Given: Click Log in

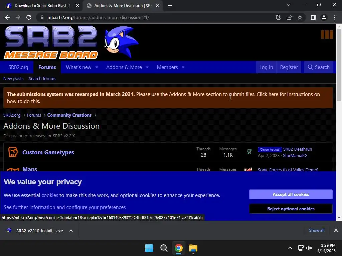Looking at the screenshot, I should pos(266,67).
